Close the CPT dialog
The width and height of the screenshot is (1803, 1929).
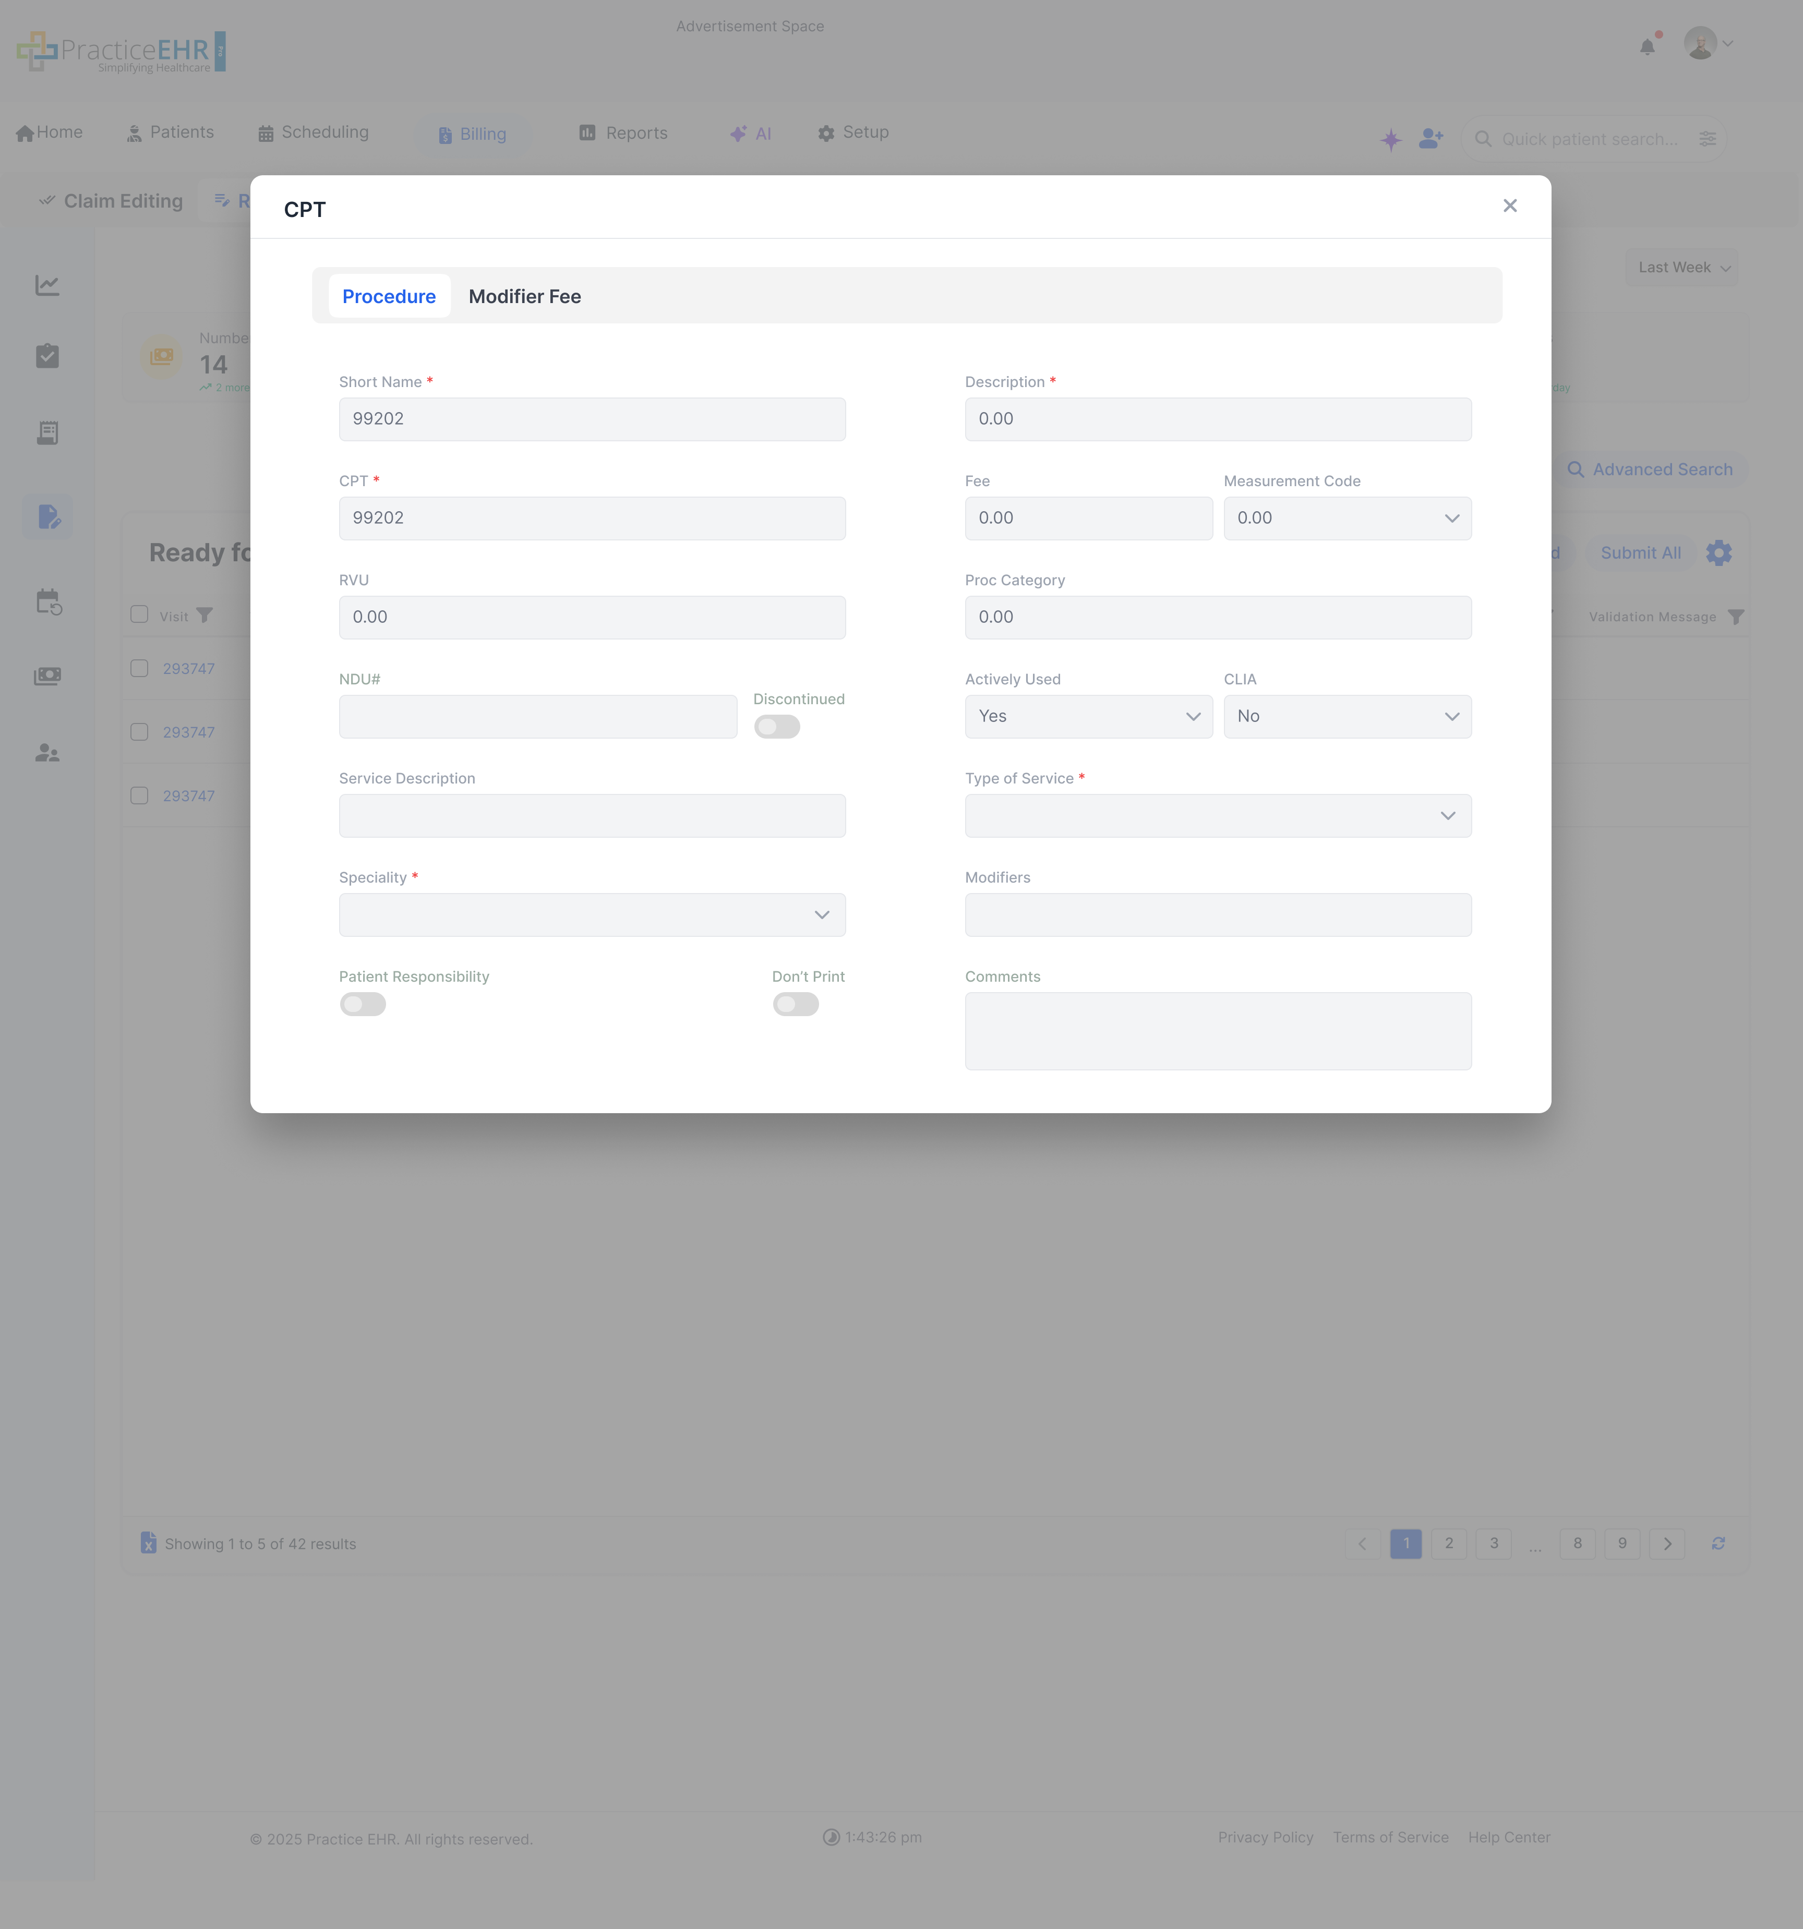click(x=1509, y=206)
